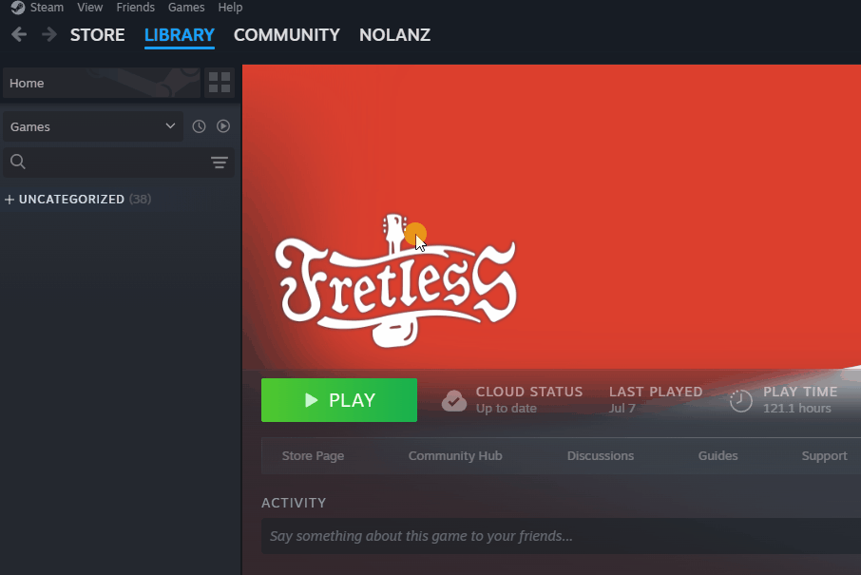Go forward with the right arrow
Viewport: 861px width, 575px height.
click(48, 34)
